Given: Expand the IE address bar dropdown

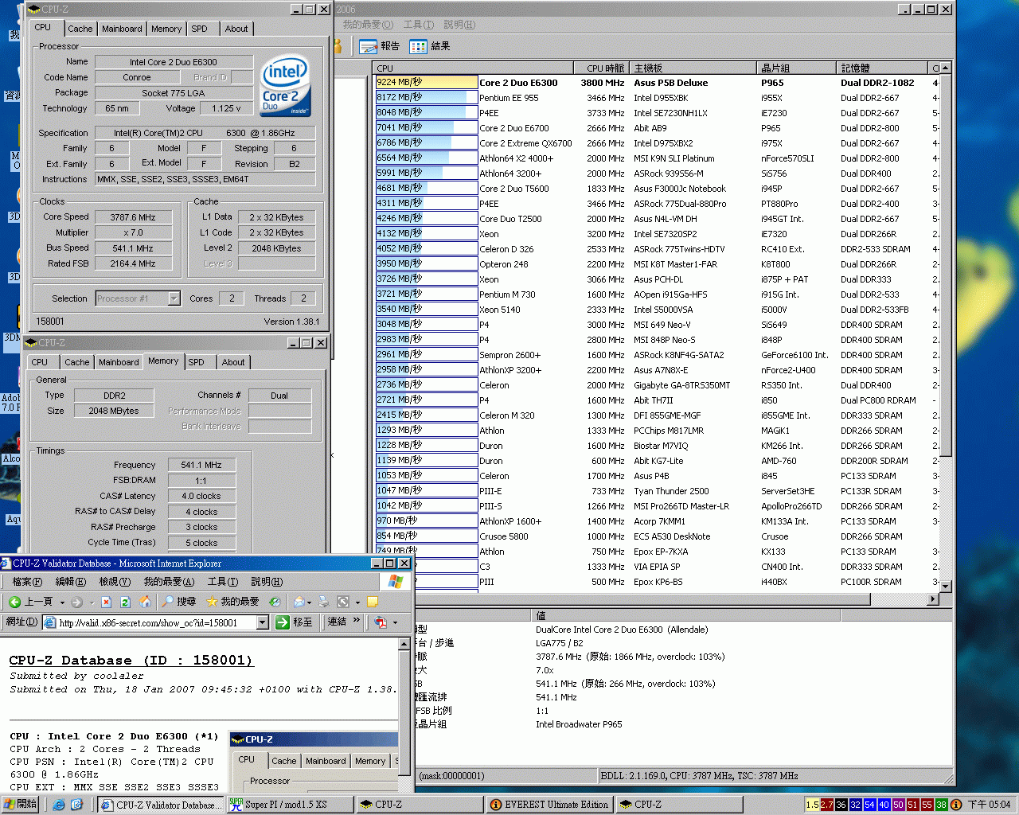Looking at the screenshot, I should point(262,622).
